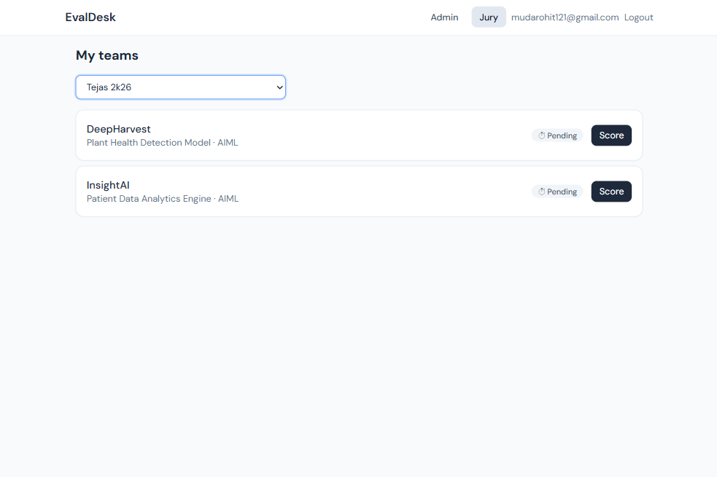Image resolution: width=717 pixels, height=477 pixels.
Task: Click the Pending badge on DeepHarvest
Action: [557, 135]
